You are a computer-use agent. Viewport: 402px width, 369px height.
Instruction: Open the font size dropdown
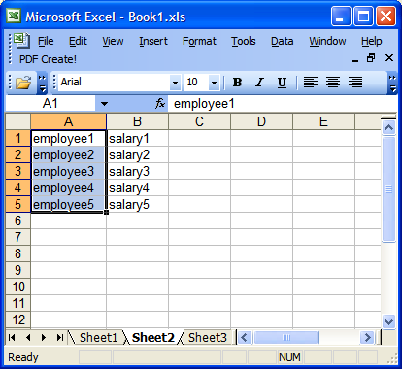(214, 83)
